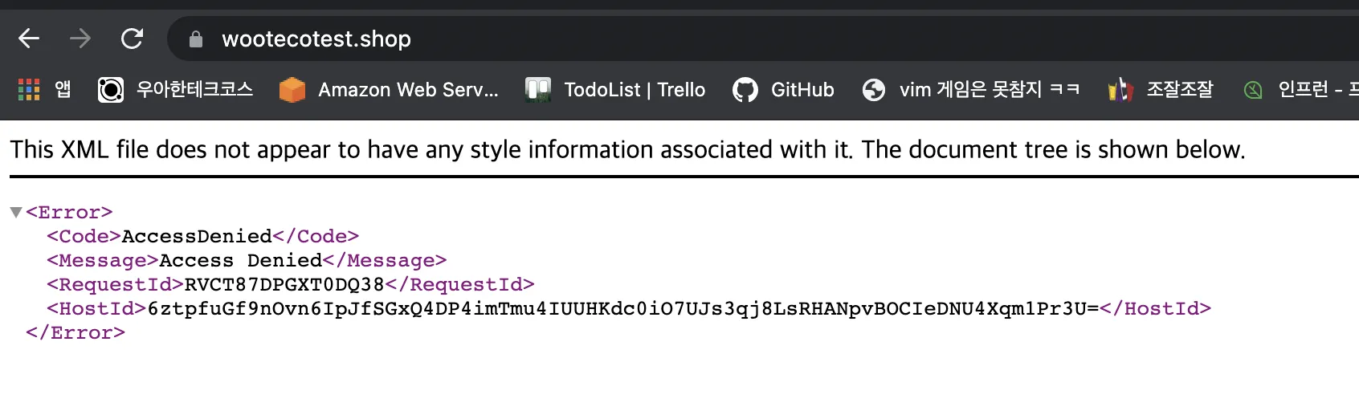Click the globe icon for vim bookmark
This screenshot has height=411, width=1359.
(x=874, y=90)
